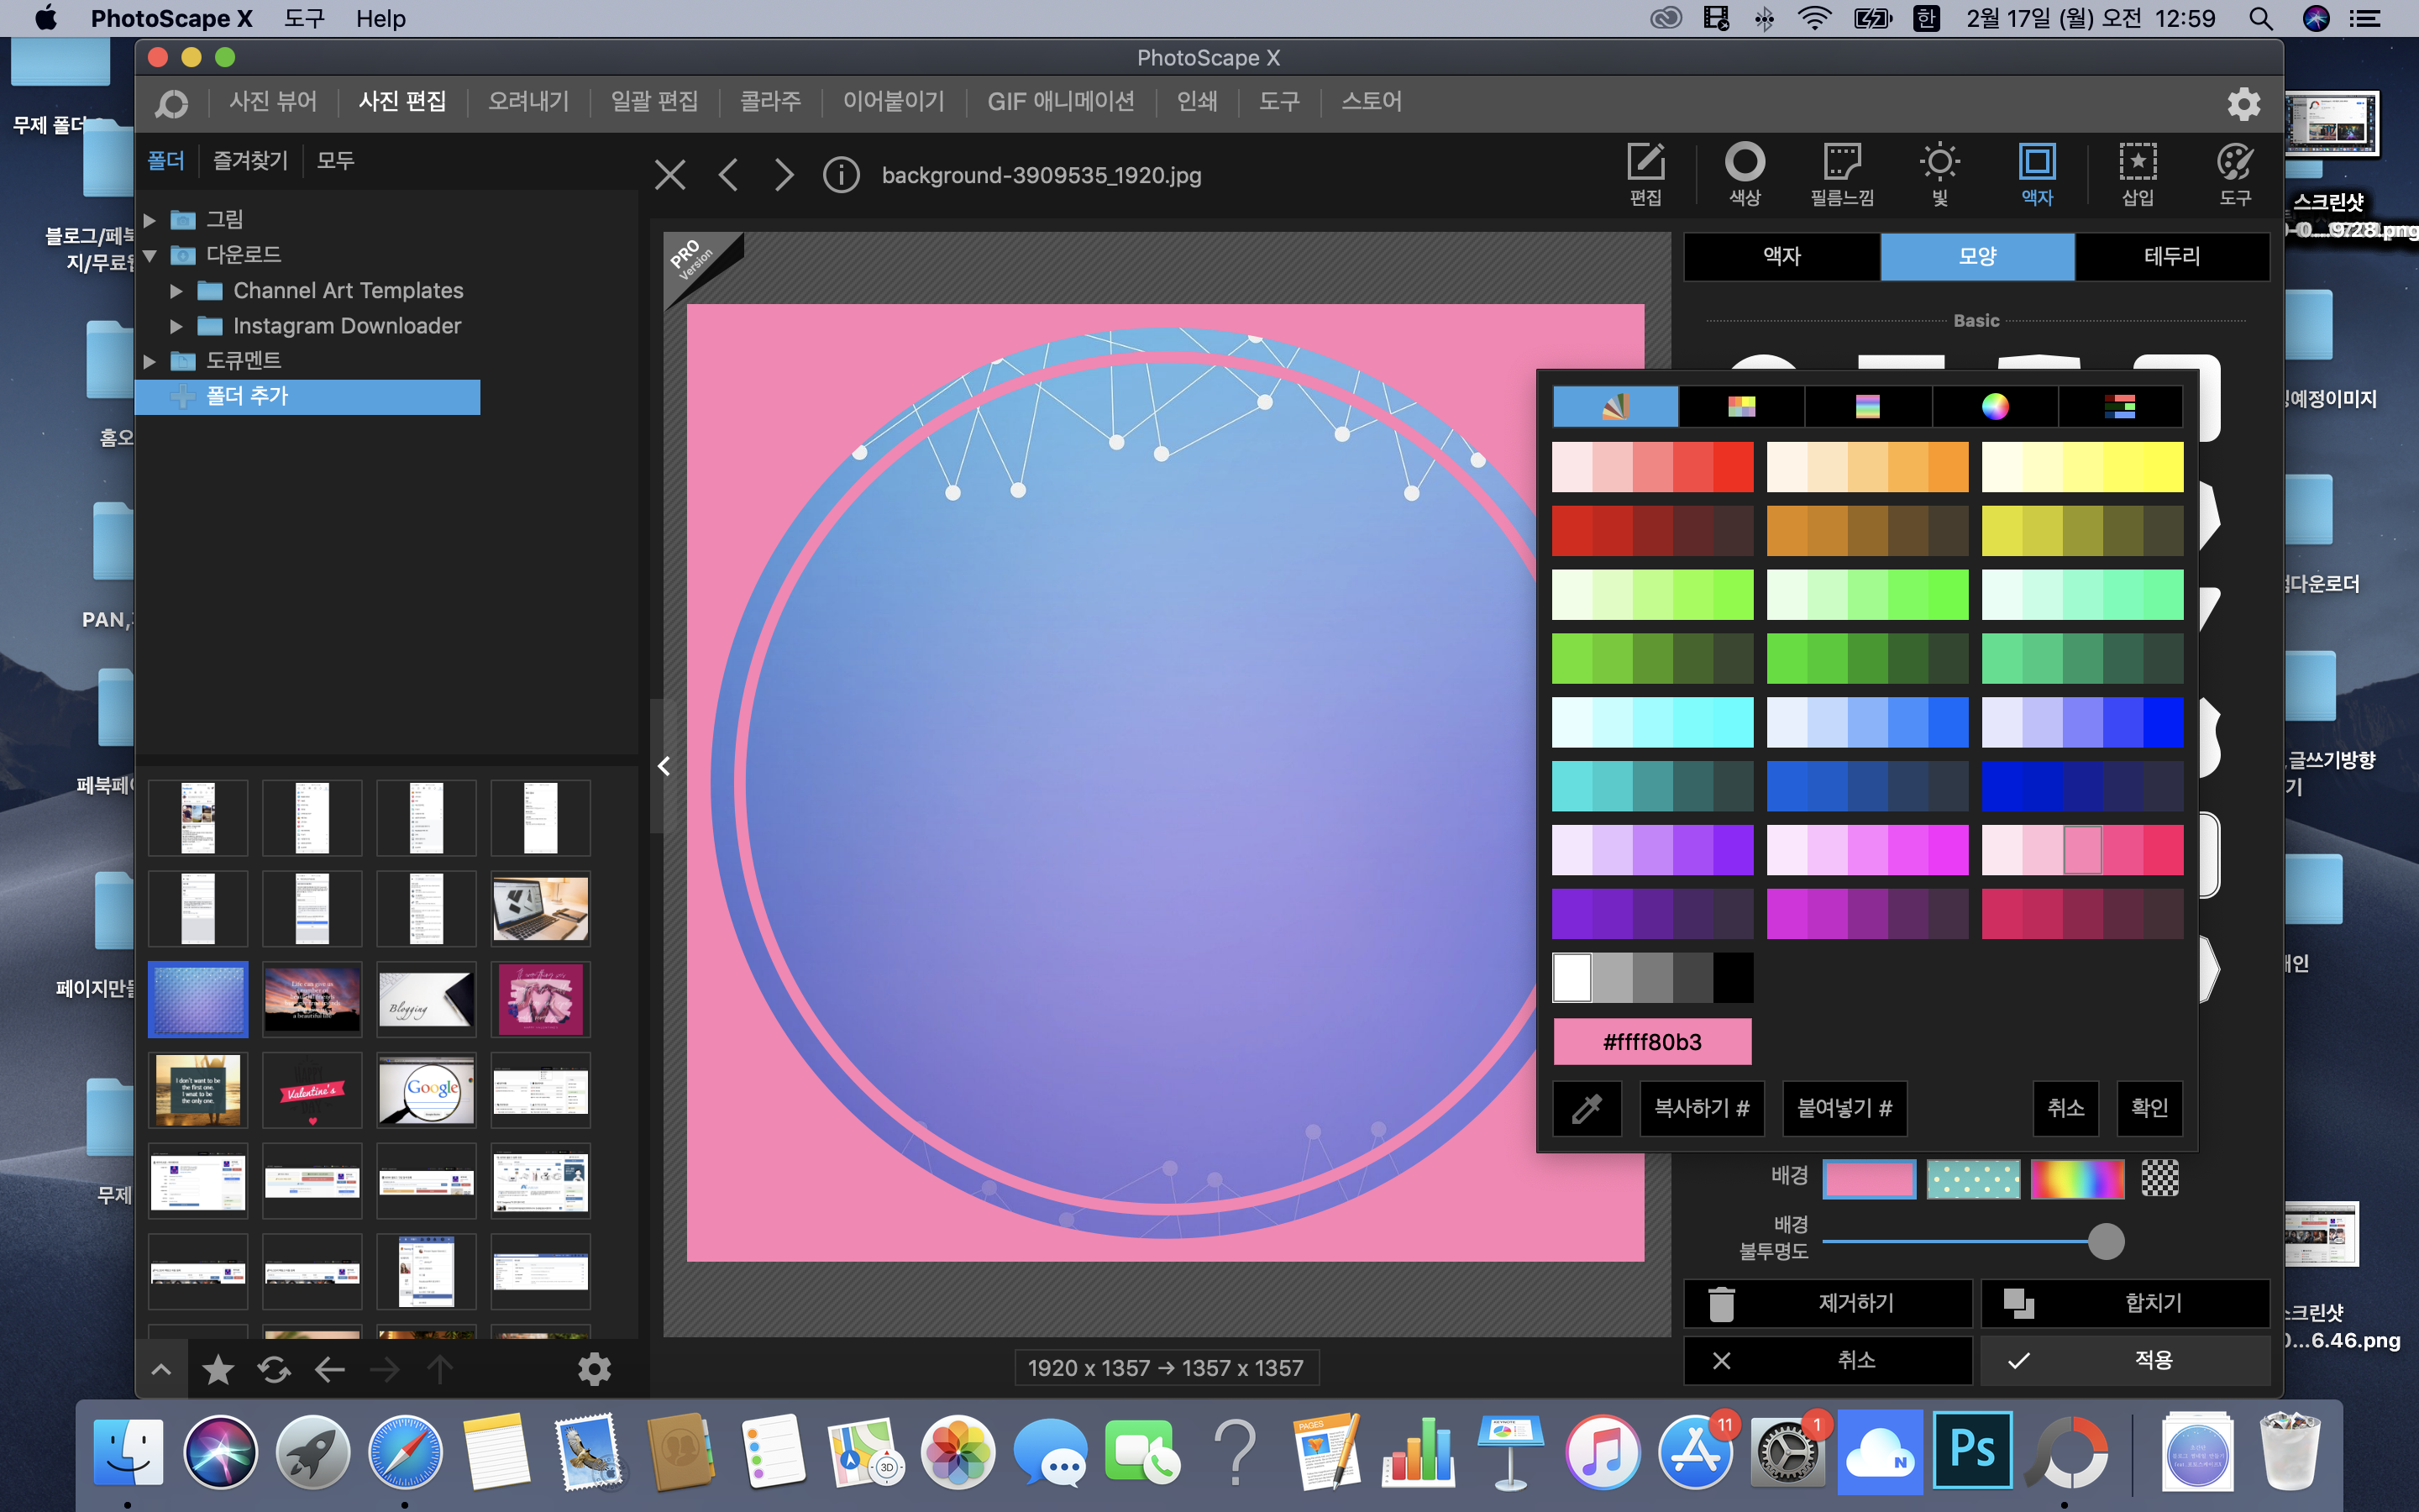Open the 편집 edit tool
This screenshot has height=1512, width=2419.
click(1645, 173)
